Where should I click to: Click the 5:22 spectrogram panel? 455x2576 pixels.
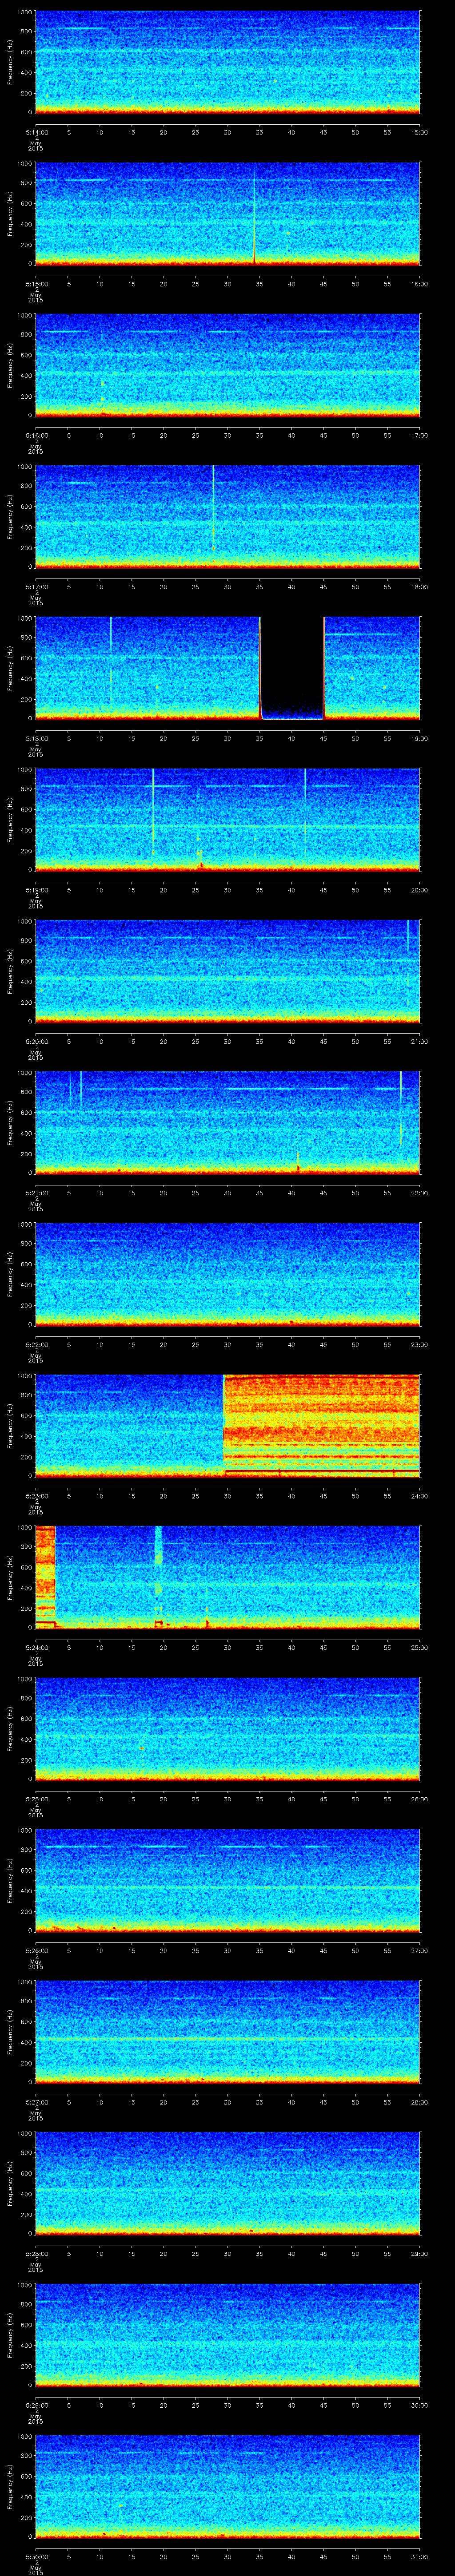click(227, 1274)
